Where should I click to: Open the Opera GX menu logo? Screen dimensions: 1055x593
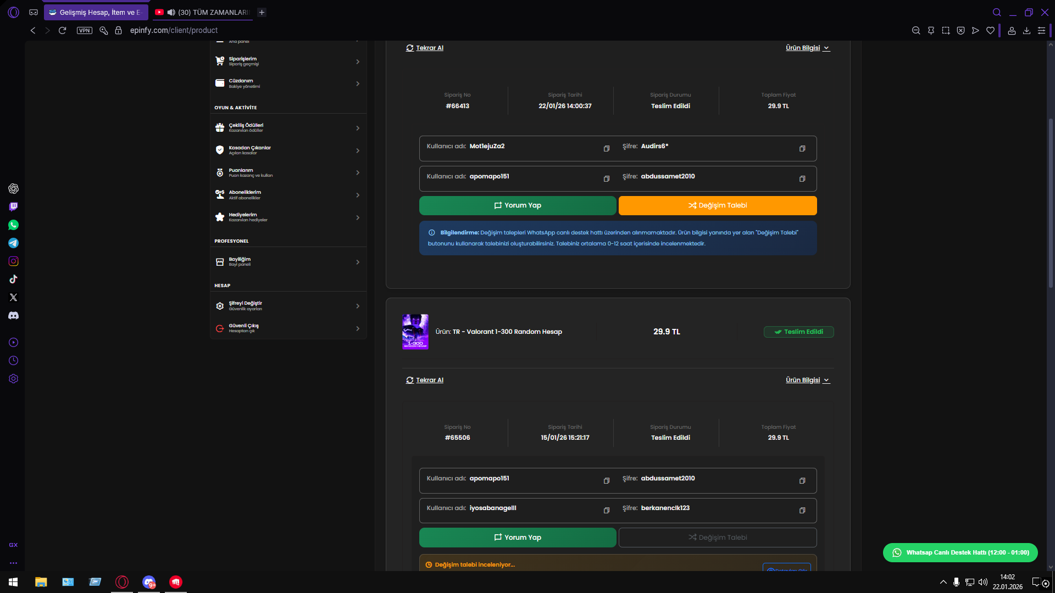click(x=14, y=12)
